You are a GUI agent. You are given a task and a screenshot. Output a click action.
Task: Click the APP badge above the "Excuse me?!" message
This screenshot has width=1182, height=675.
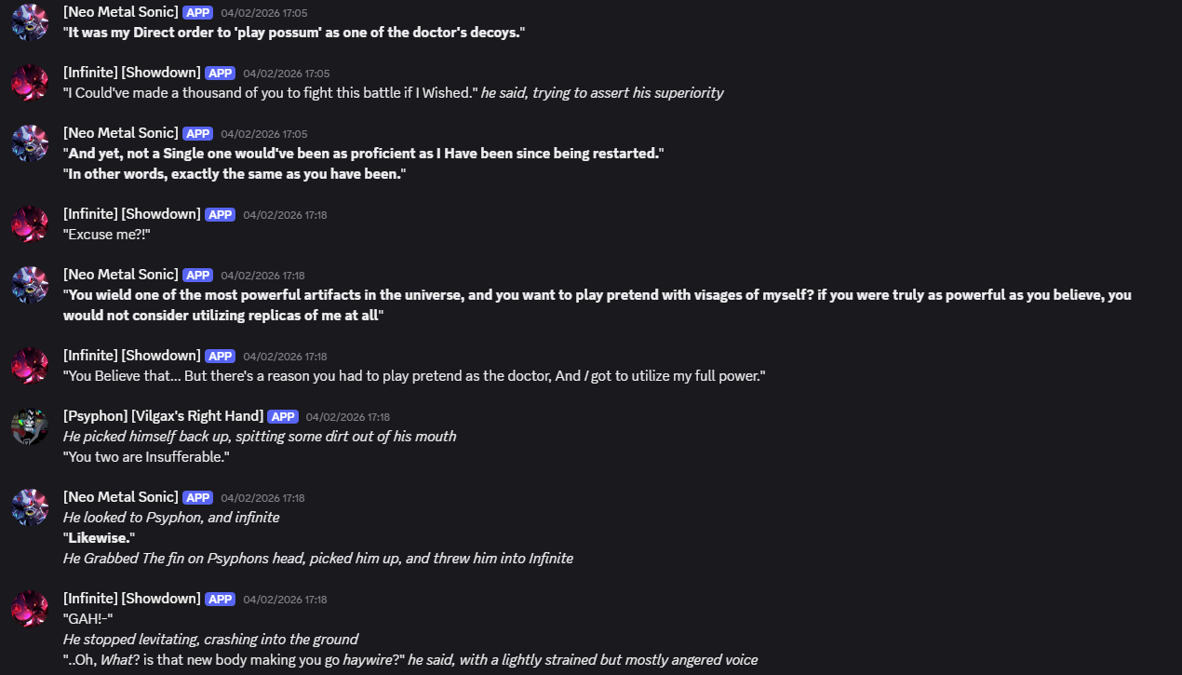tap(220, 214)
